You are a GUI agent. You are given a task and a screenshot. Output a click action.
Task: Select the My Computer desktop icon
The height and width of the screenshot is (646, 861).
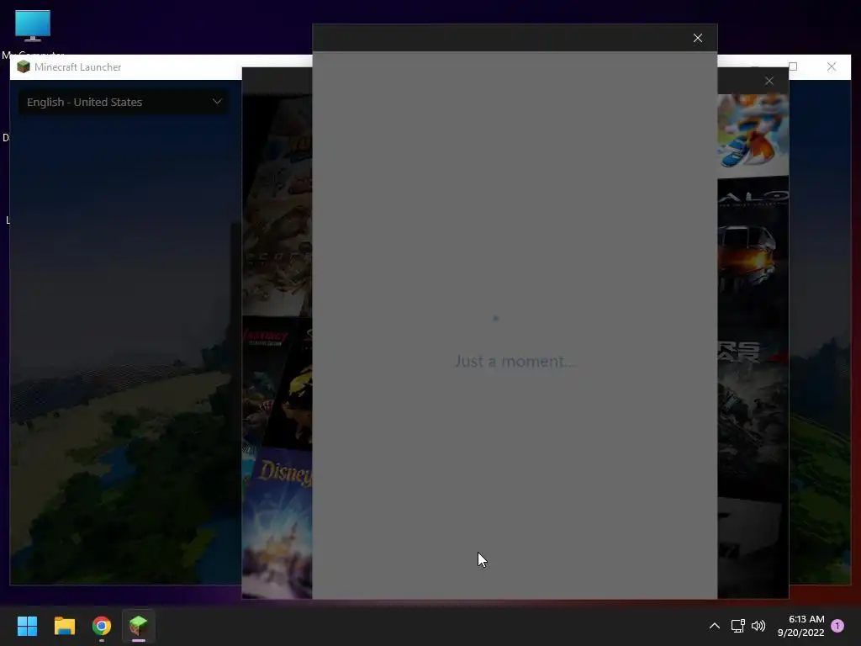(x=33, y=34)
